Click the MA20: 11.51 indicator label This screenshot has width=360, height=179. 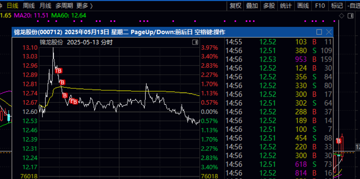coord(31,16)
